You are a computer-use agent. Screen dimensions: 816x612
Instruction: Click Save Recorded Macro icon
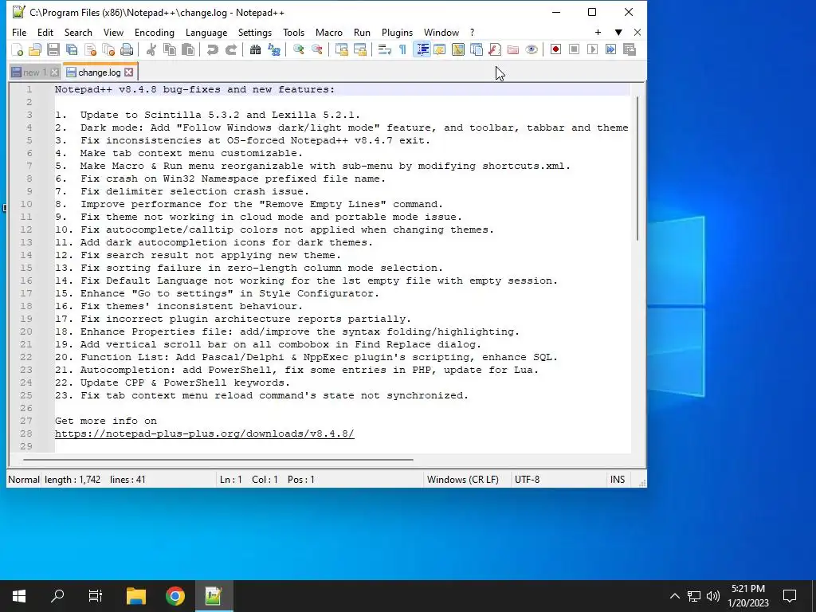pos(630,49)
